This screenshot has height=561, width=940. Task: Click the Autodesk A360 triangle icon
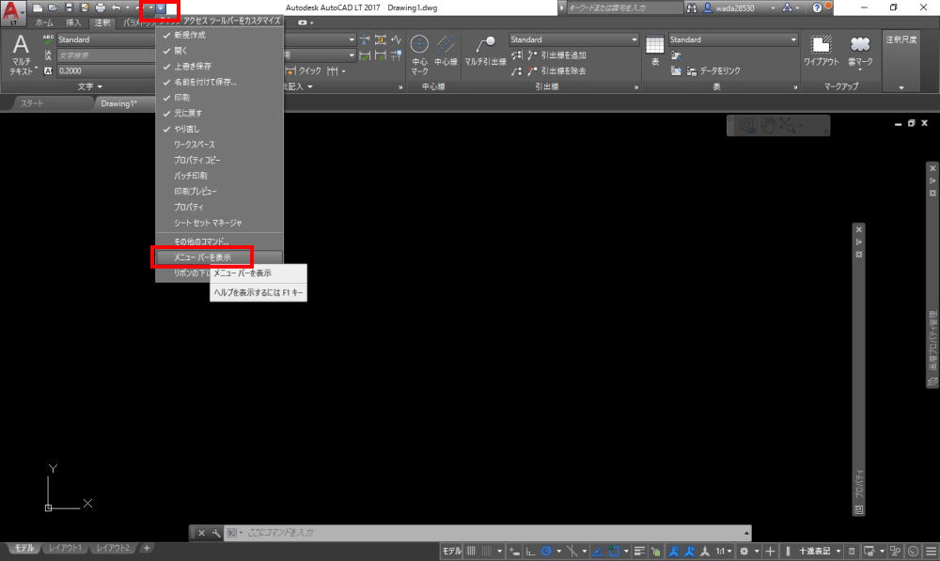[787, 8]
